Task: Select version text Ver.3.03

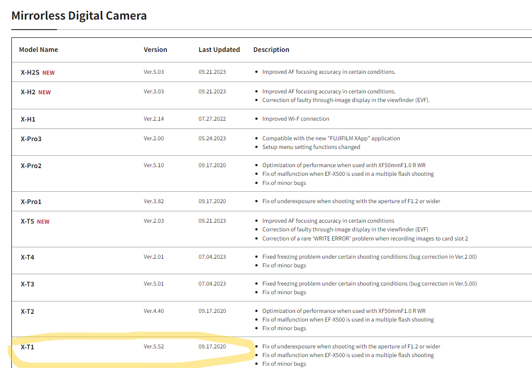Action: (154, 92)
